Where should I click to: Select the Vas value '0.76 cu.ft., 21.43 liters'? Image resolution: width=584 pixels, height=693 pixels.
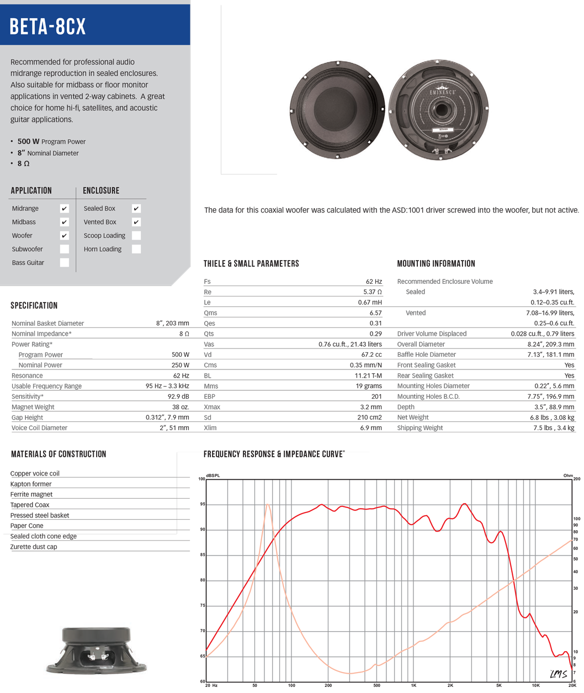pyautogui.click(x=350, y=345)
